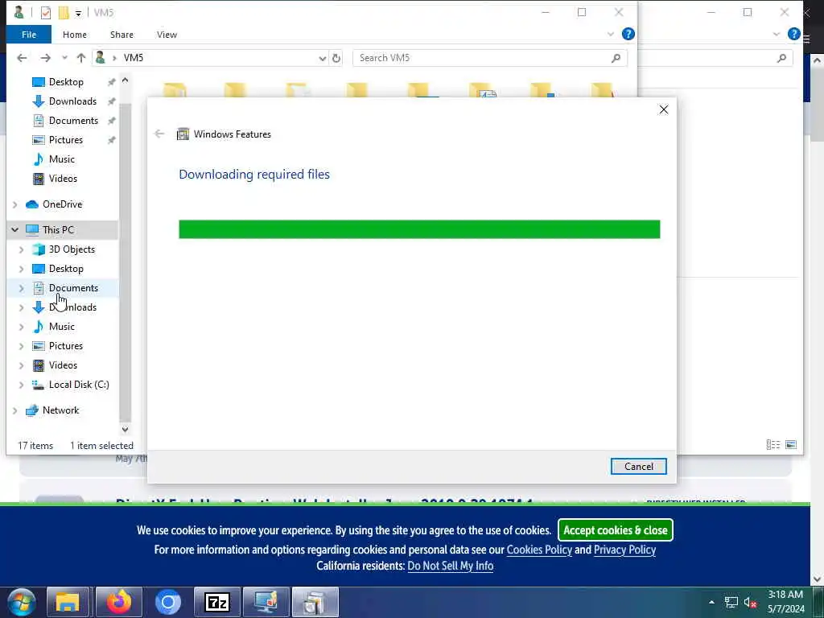
Task: Go back in VM5 Explorer window
Action: [x=22, y=58]
